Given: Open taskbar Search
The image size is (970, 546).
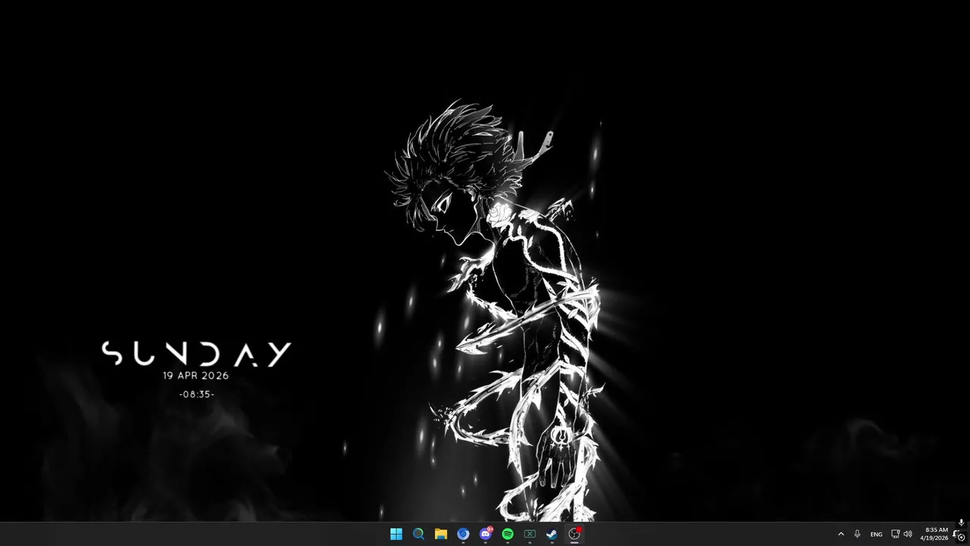Looking at the screenshot, I should pos(418,534).
